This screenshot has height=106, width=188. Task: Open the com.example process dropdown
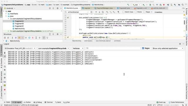click(x=53, y=48)
